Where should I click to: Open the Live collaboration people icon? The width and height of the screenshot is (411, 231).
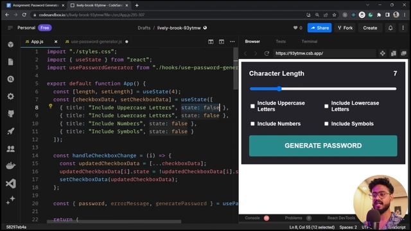[11, 148]
